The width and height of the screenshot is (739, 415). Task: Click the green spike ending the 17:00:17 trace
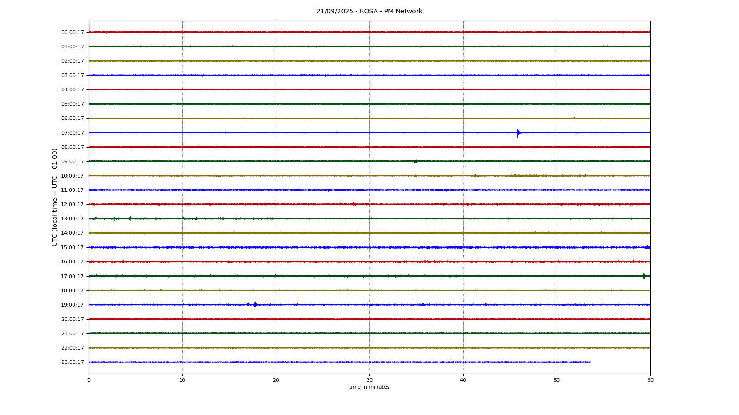pos(644,276)
